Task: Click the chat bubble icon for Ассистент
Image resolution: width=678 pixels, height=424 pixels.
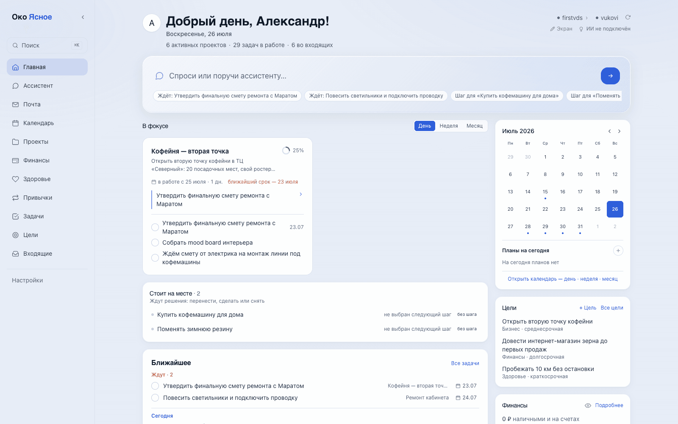Action: pos(16,86)
